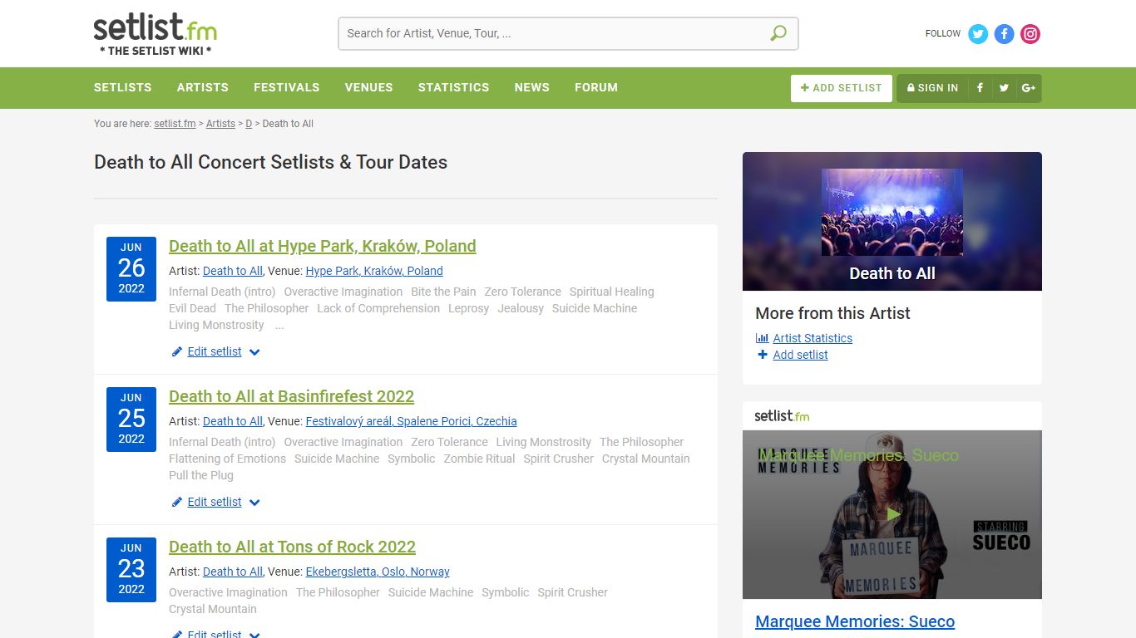The height and width of the screenshot is (638, 1136).
Task: Open venue Hype Park, Kraków, Poland
Action: click(374, 271)
